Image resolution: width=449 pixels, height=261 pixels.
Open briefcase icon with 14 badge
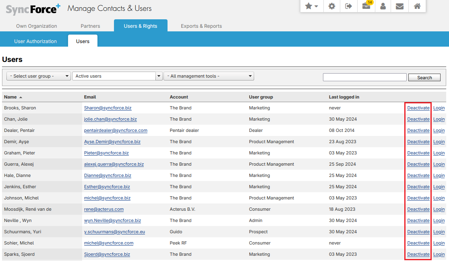(366, 6)
